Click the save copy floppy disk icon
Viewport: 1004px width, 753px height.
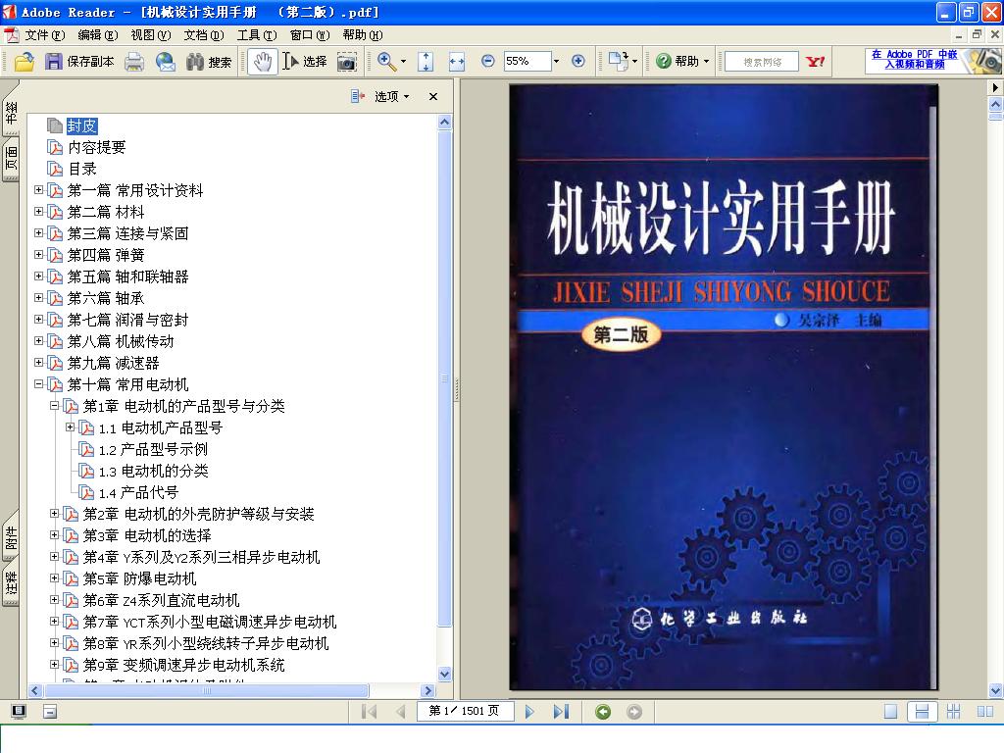pyautogui.click(x=54, y=62)
